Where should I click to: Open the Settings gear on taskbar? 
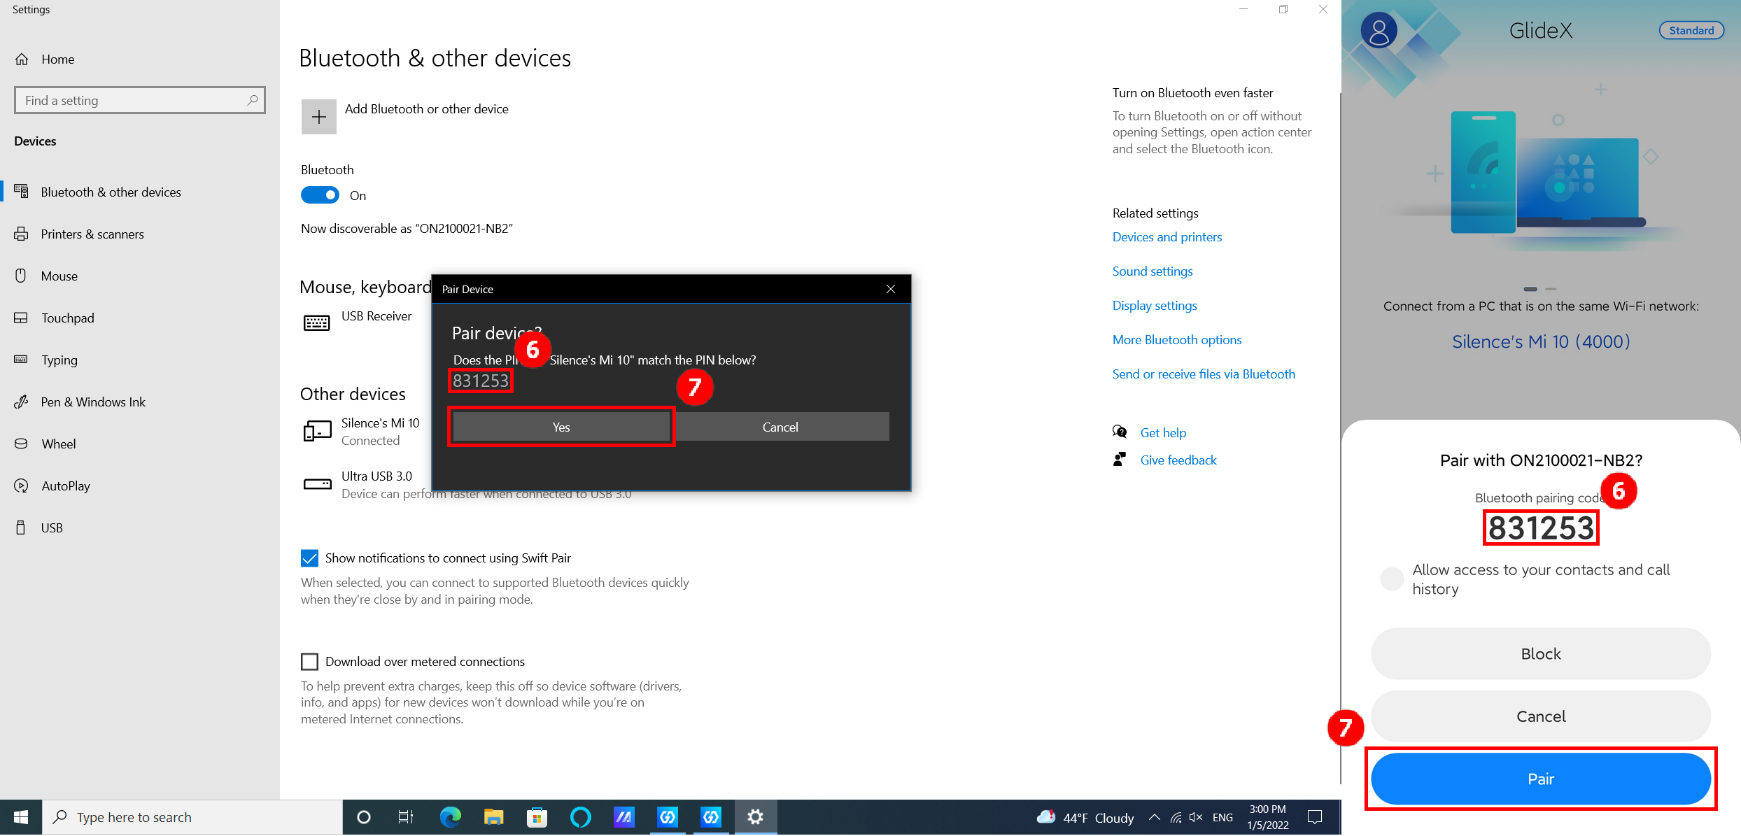pyautogui.click(x=755, y=817)
